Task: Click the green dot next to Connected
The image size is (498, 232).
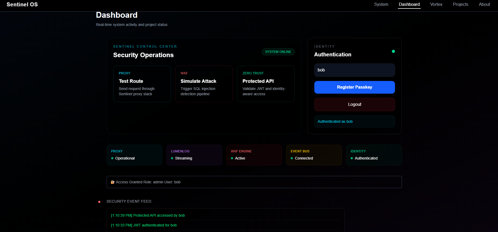Action: click(x=292, y=158)
